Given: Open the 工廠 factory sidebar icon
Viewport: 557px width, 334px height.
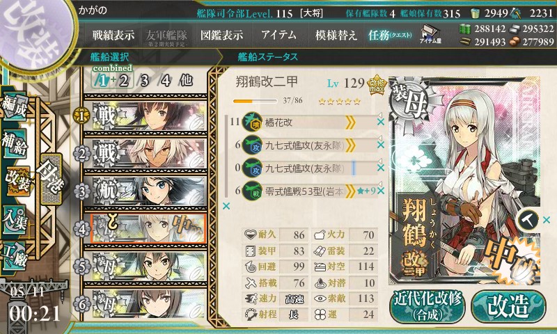Looking at the screenshot, I should tap(15, 256).
